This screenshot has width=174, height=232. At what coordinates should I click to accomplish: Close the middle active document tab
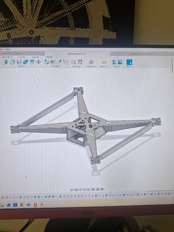tap(109, 54)
